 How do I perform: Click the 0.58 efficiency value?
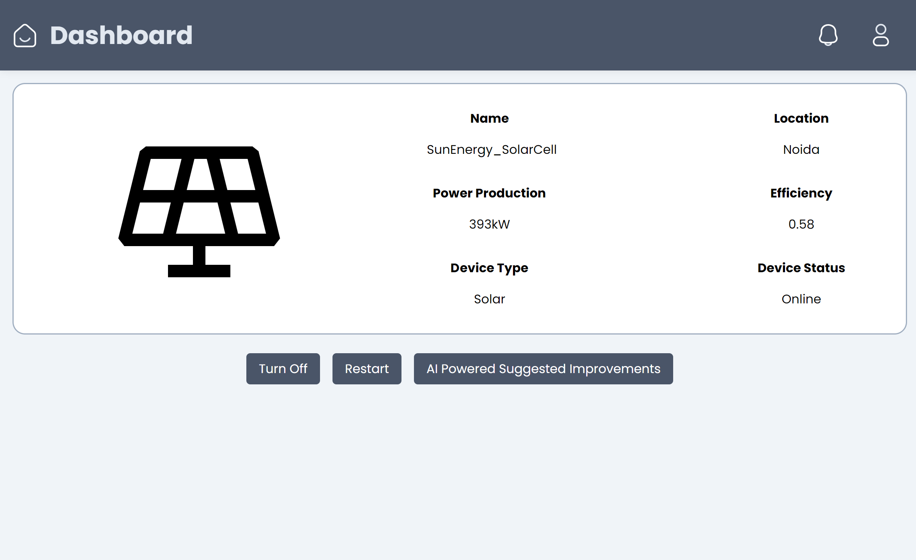tap(801, 224)
